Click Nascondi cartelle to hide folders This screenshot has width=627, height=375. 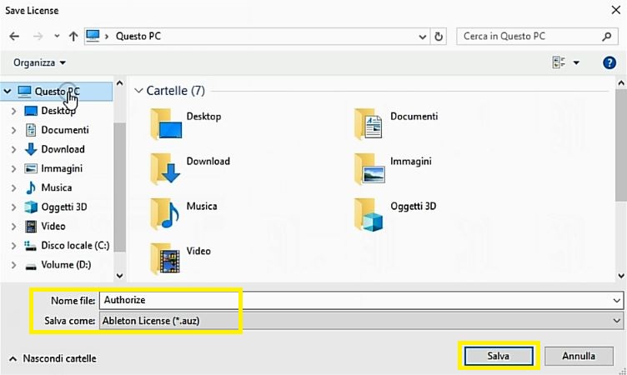pos(53,358)
